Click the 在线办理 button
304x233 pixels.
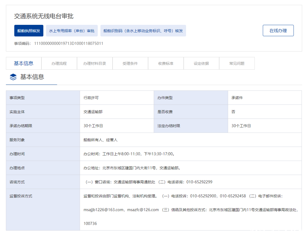point(278,30)
